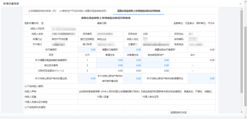Click the 联系电话 label
This screenshot has width=247, height=119.
click(179, 44)
